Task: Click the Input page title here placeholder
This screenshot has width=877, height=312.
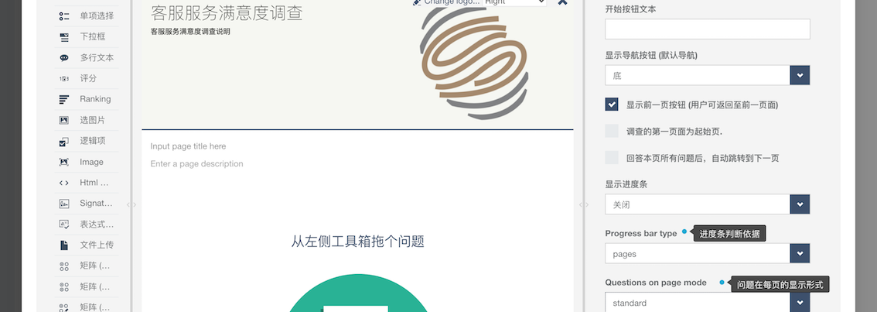Action: tap(188, 146)
